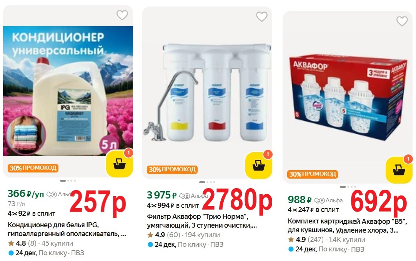
Task: Add Trio Norma filter to basket
Action: (x=259, y=165)
